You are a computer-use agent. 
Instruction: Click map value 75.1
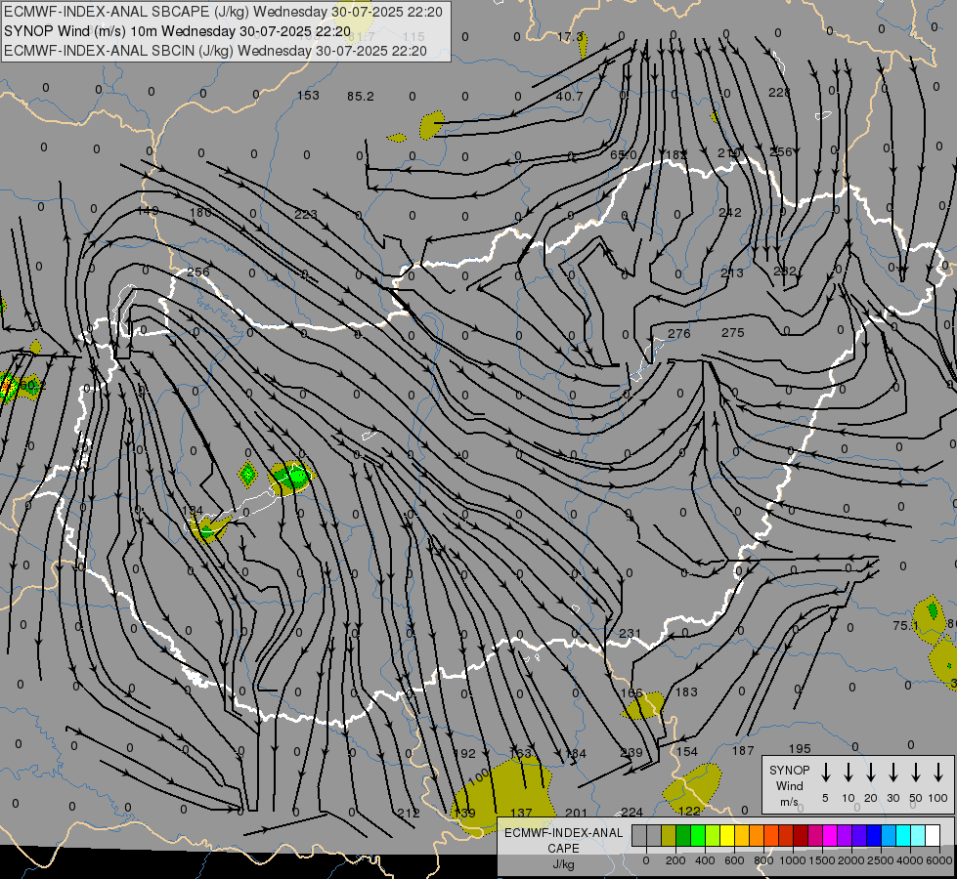[906, 626]
